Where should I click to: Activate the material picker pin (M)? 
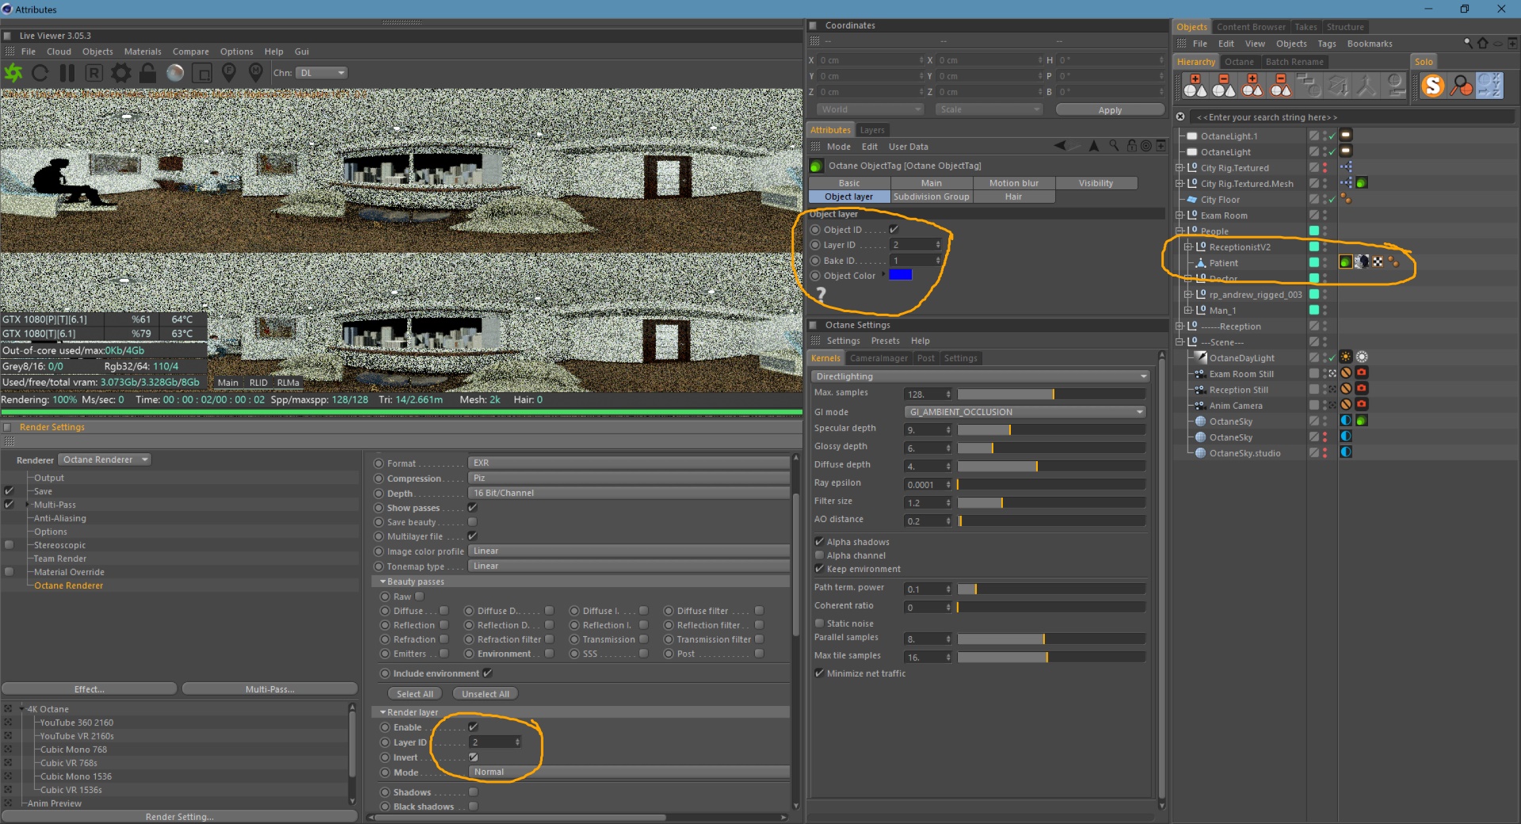point(256,73)
